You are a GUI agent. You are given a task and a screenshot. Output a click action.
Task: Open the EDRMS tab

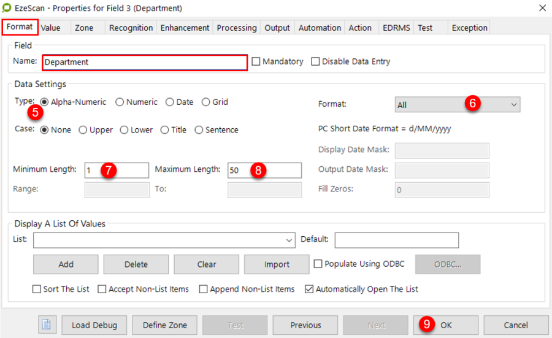(395, 28)
